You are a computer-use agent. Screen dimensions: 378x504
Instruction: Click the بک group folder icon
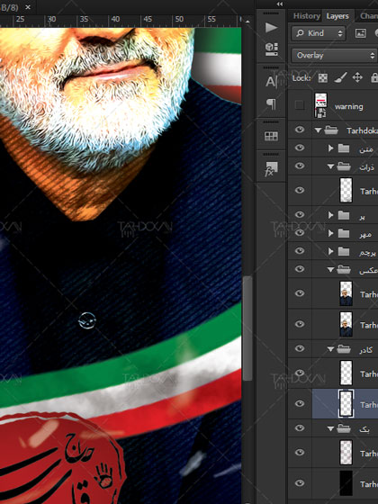click(344, 428)
